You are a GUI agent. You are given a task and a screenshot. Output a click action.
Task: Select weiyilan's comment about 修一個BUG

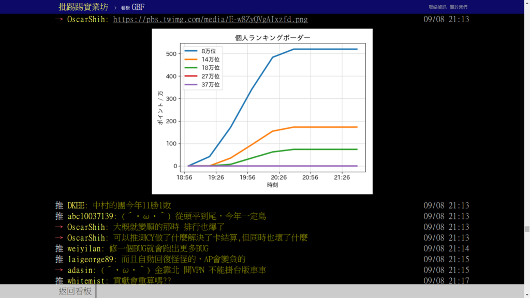tap(159, 249)
